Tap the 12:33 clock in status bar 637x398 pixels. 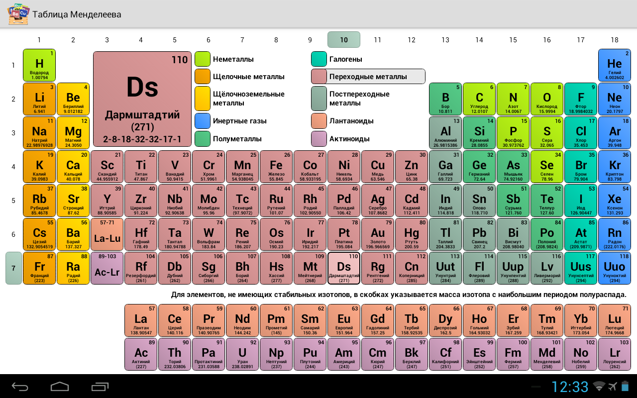click(x=569, y=387)
